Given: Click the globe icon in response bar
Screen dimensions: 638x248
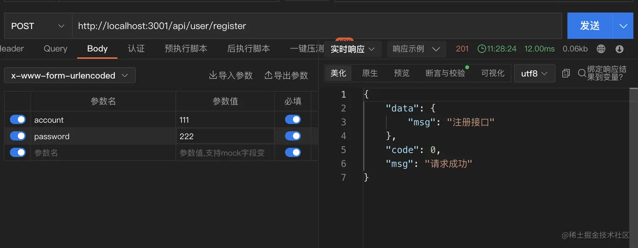Looking at the screenshot, I should point(601,49).
